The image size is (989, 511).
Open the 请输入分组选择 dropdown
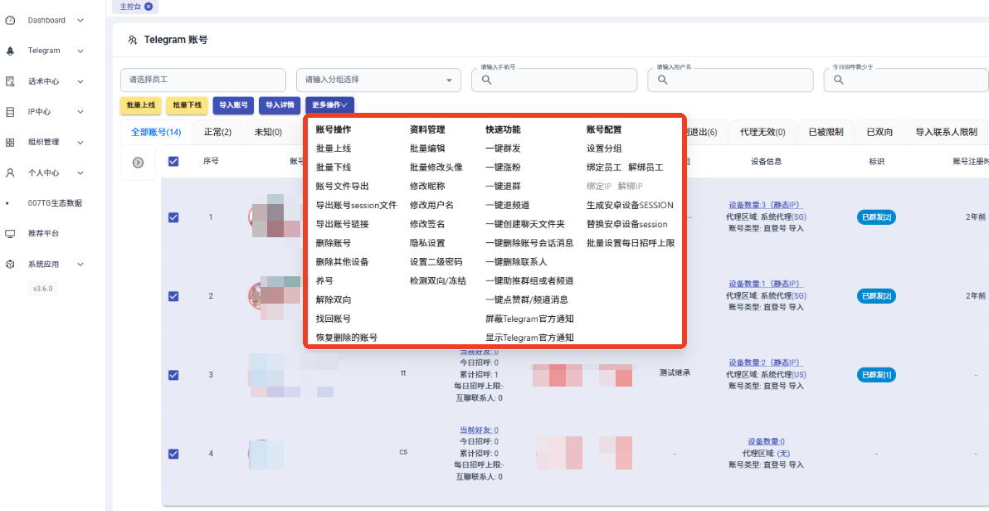378,80
